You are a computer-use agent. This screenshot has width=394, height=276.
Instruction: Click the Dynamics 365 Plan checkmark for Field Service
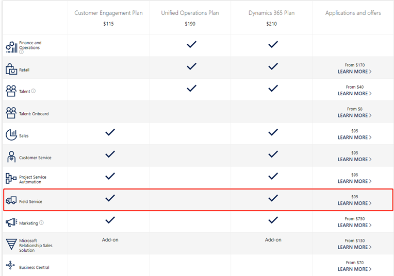(273, 198)
